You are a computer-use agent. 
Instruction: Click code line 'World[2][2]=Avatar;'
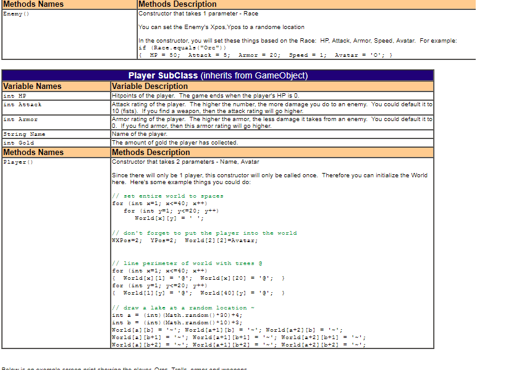coord(221,241)
